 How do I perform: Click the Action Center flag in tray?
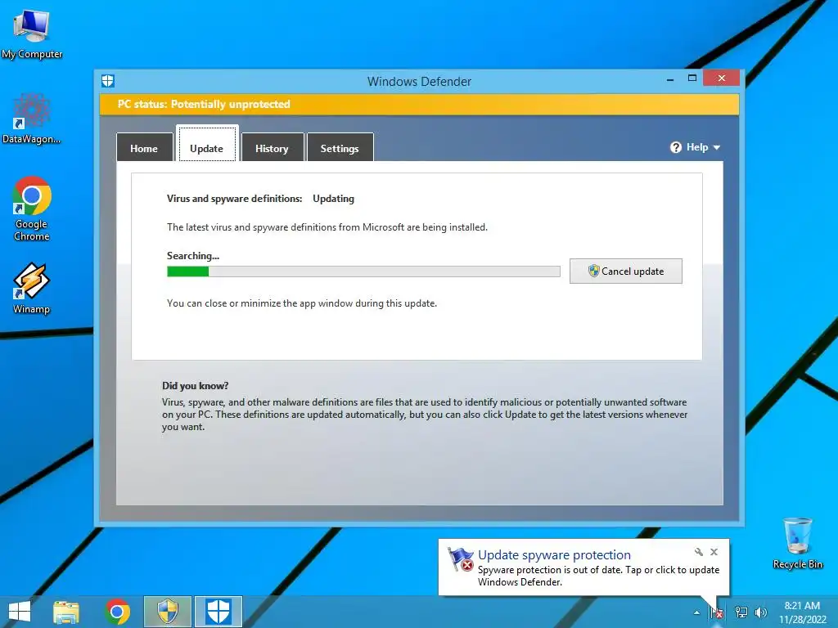pyautogui.click(x=717, y=612)
